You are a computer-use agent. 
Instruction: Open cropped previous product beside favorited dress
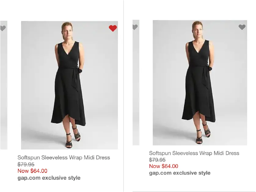coord(4,85)
